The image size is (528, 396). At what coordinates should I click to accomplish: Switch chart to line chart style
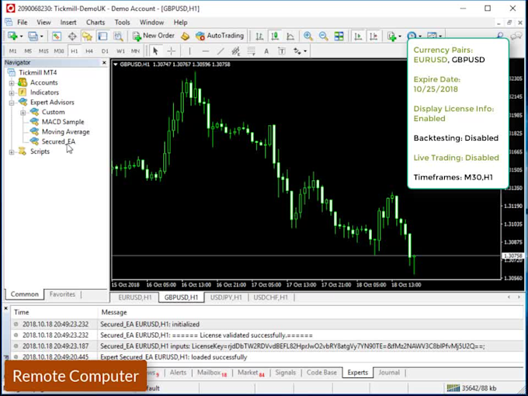tap(290, 36)
